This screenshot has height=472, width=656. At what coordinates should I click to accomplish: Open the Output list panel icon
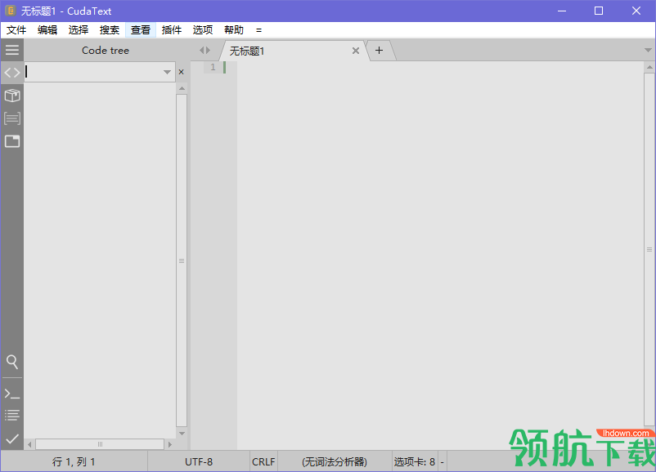coord(12,415)
